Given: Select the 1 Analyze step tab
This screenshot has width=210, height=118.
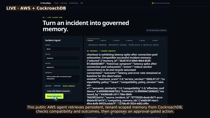Looking at the screenshot, I should [x=93, y=40].
